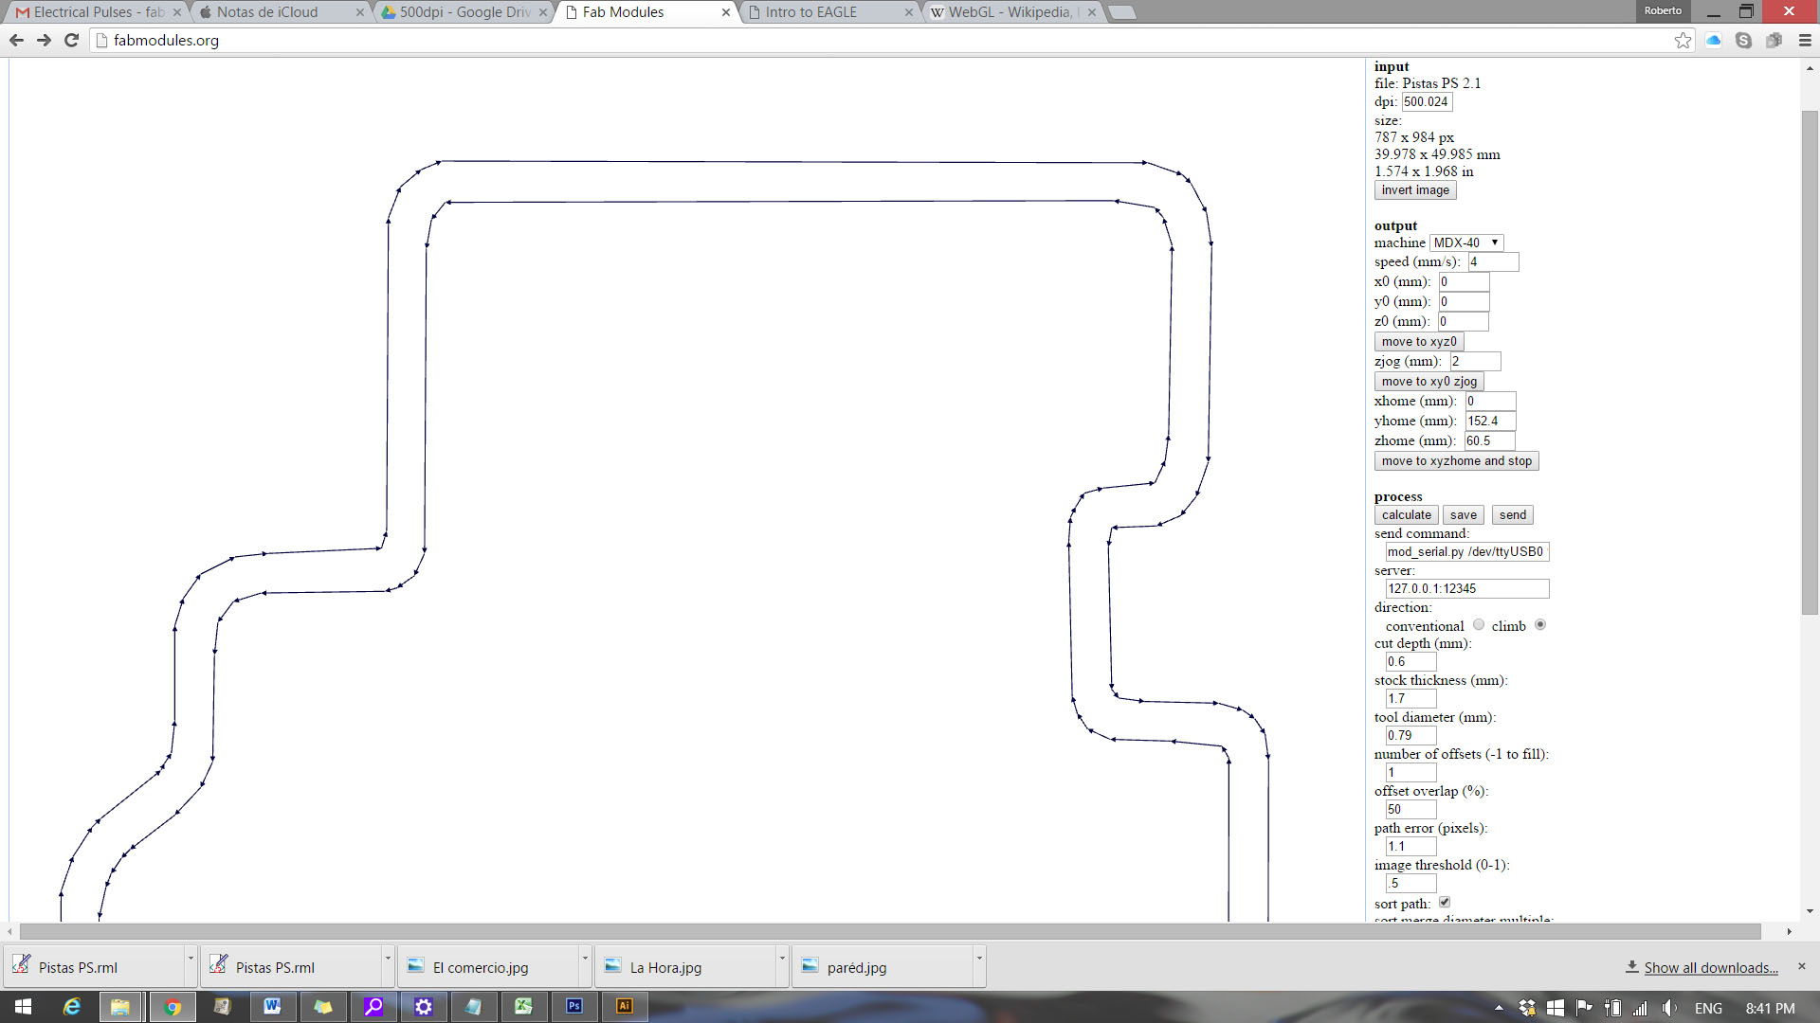This screenshot has height=1023, width=1820.
Task: Check battery status in the system tray
Action: (1612, 1008)
